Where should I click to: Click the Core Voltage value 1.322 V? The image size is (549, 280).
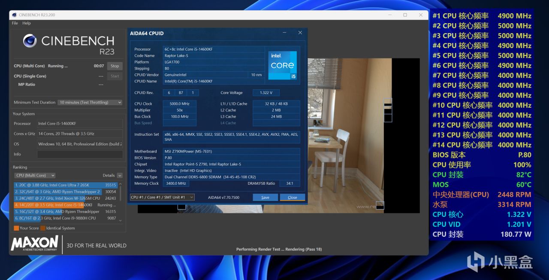coord(266,93)
